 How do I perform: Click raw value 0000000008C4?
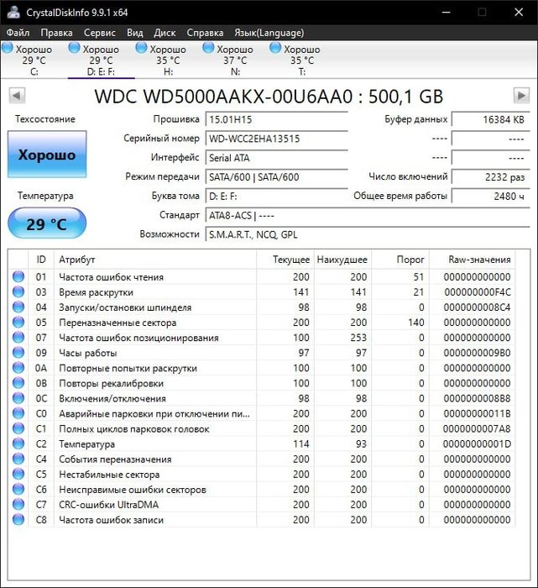tap(477, 307)
